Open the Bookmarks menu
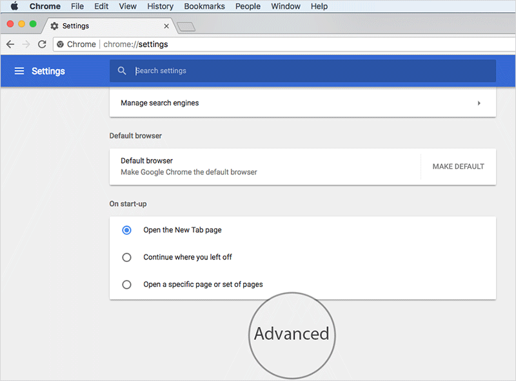The image size is (516, 381). [x=204, y=6]
